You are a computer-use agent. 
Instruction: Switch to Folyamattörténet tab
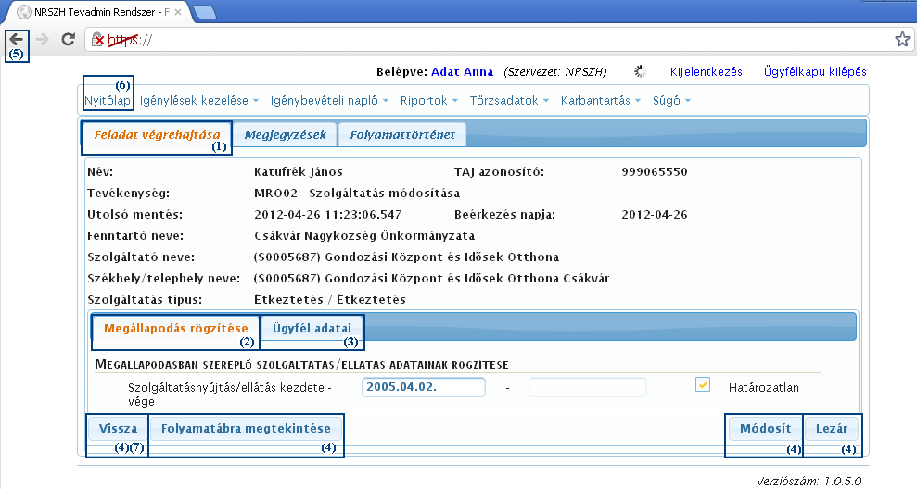pyautogui.click(x=402, y=135)
